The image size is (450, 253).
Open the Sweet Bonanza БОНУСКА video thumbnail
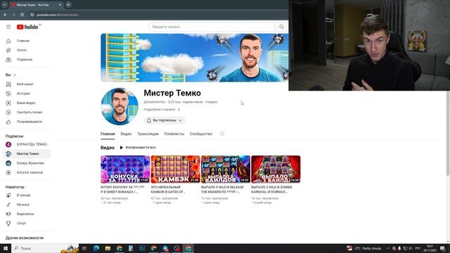(125, 169)
